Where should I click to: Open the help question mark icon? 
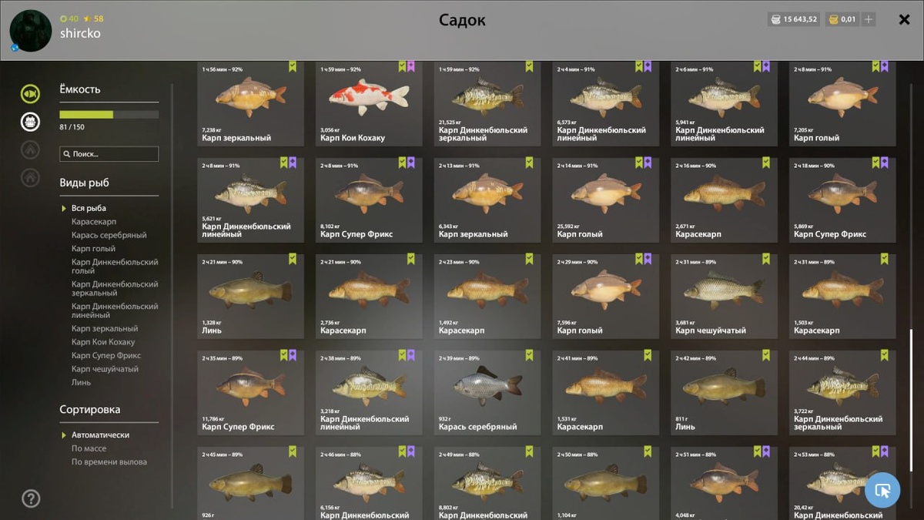(31, 498)
